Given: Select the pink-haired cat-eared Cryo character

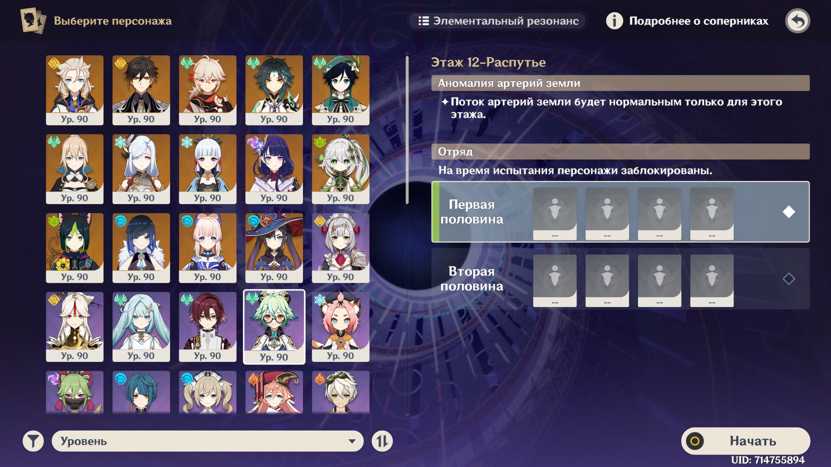Looking at the screenshot, I should pos(341,327).
